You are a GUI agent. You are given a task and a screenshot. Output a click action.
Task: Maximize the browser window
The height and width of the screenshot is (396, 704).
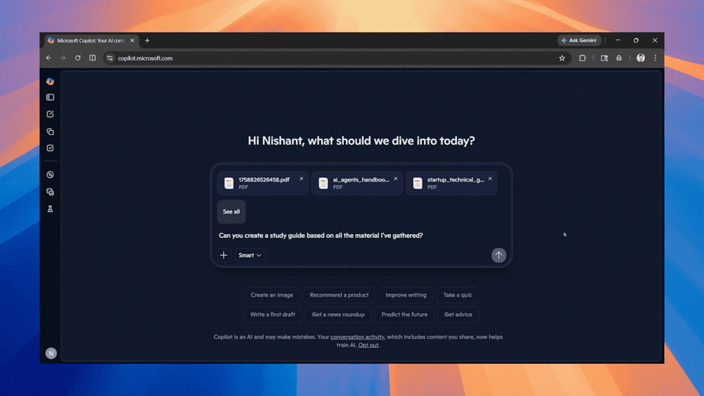pos(636,40)
